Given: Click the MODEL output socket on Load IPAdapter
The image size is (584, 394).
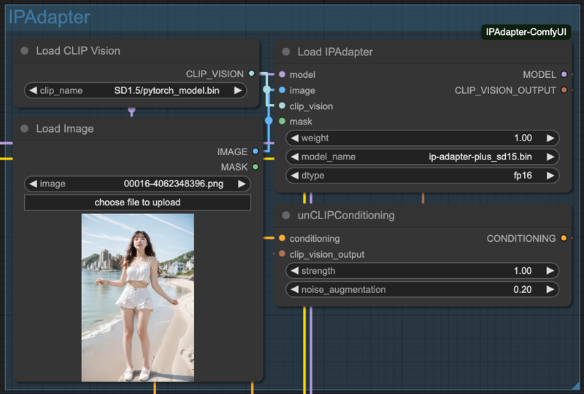Looking at the screenshot, I should [564, 74].
